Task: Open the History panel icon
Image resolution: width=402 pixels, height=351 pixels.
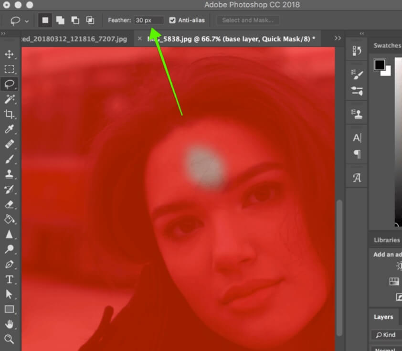Action: tap(357, 51)
